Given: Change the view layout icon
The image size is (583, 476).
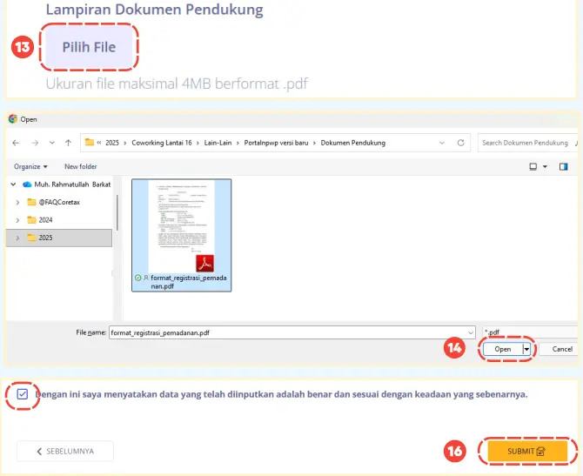Looking at the screenshot, I should 533,166.
